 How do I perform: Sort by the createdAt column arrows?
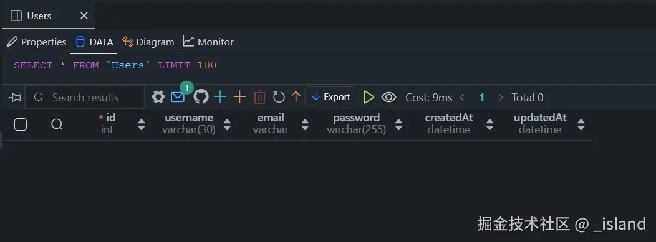[490, 124]
